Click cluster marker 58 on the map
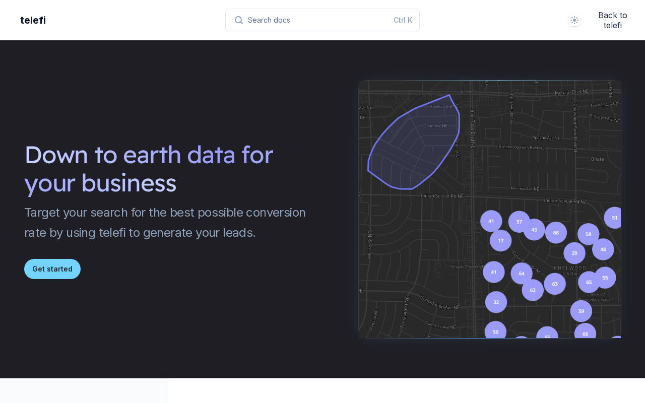645x403 pixels. (x=588, y=234)
